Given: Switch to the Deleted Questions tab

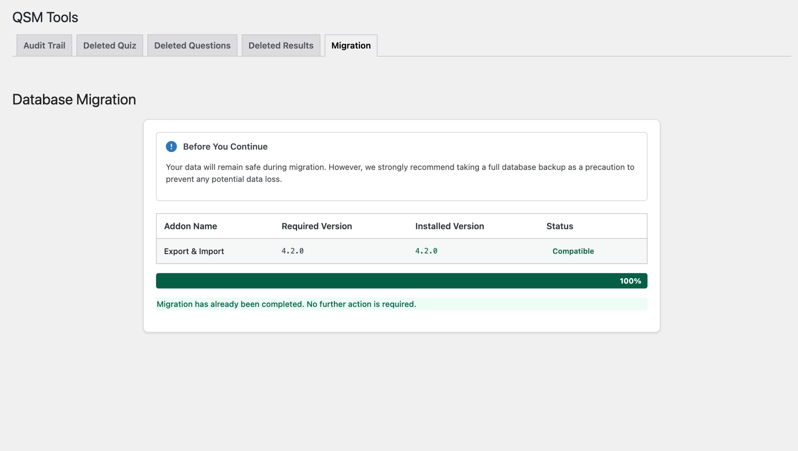Looking at the screenshot, I should (x=192, y=45).
